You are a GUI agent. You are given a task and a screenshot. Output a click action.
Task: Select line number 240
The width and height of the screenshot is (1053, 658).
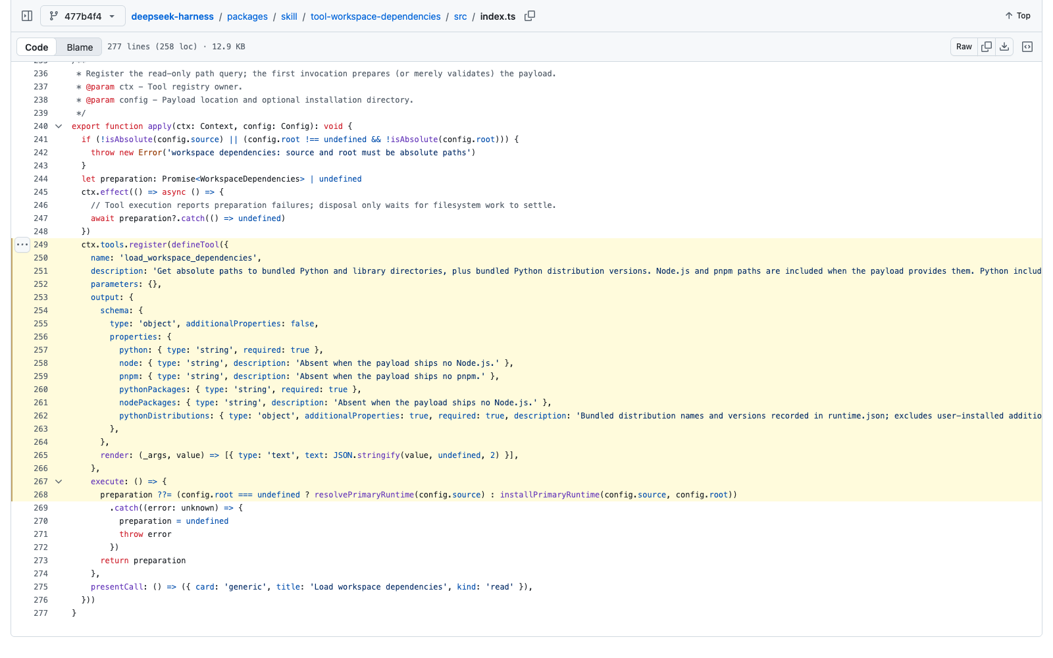[x=41, y=126]
